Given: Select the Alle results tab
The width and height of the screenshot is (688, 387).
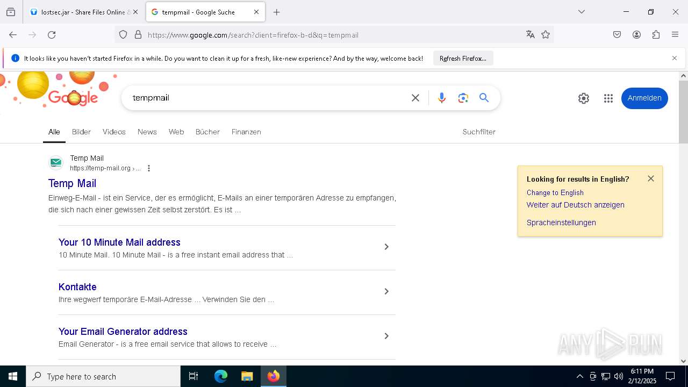Looking at the screenshot, I should [x=54, y=132].
